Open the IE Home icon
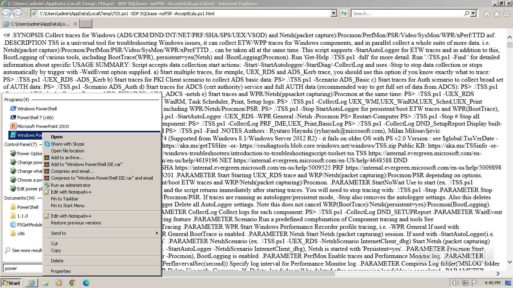The image size is (513, 288). coord(487,14)
